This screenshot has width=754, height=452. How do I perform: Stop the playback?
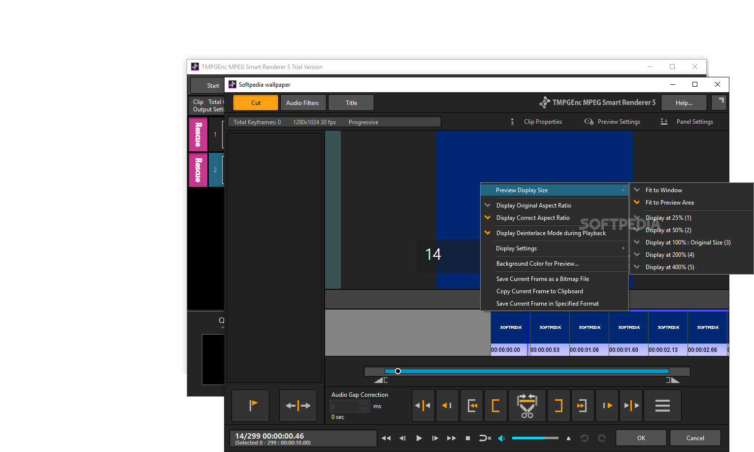click(x=468, y=438)
